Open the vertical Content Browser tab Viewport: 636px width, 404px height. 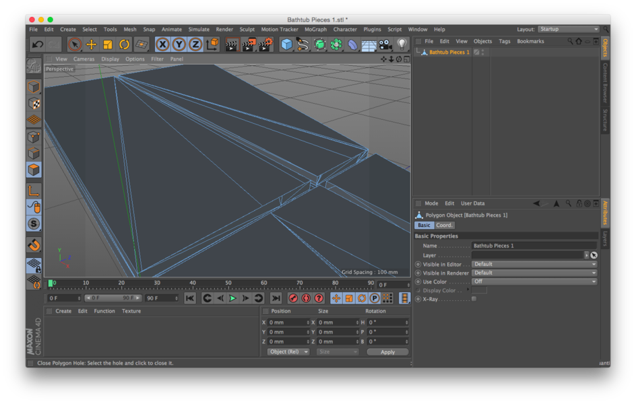point(605,83)
